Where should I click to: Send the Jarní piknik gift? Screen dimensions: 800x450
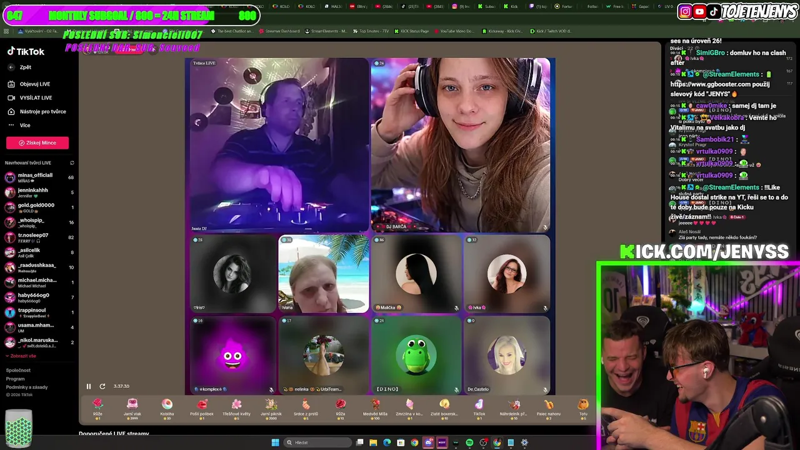point(271,409)
